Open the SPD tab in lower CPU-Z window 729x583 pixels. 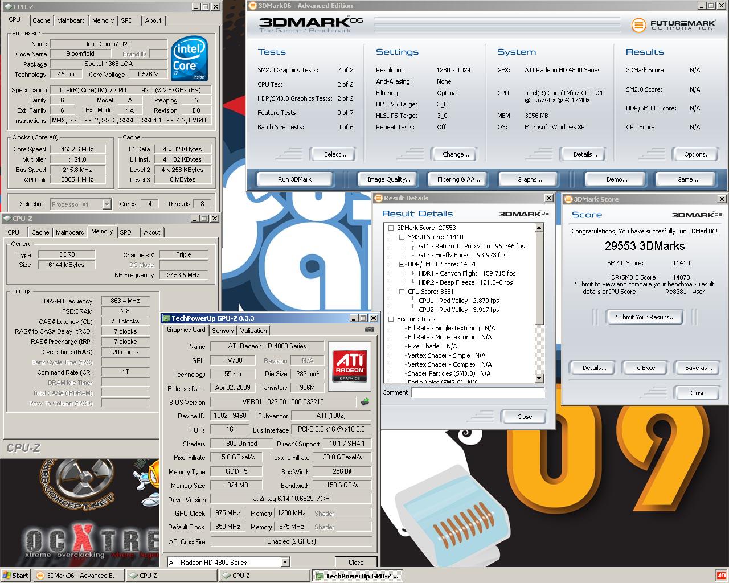(x=126, y=232)
